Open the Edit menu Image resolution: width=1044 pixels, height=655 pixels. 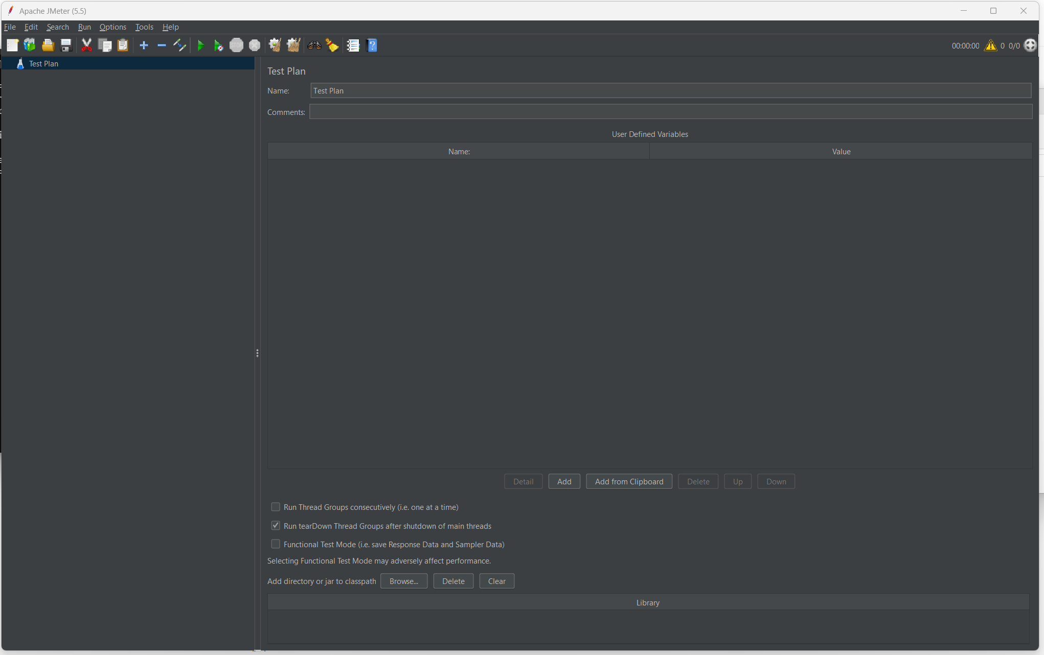[31, 27]
